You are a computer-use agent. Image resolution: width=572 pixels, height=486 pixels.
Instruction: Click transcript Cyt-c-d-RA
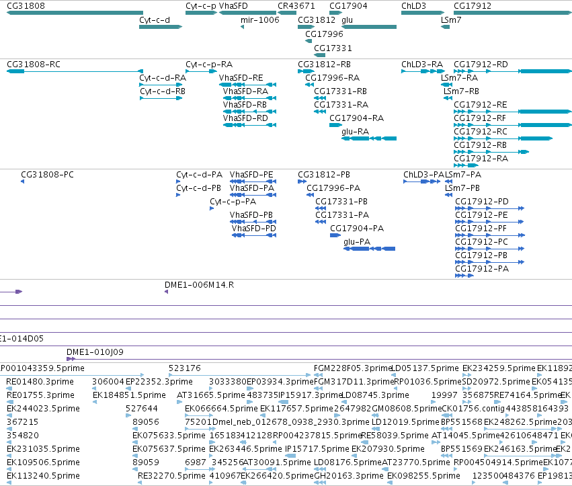point(161,85)
